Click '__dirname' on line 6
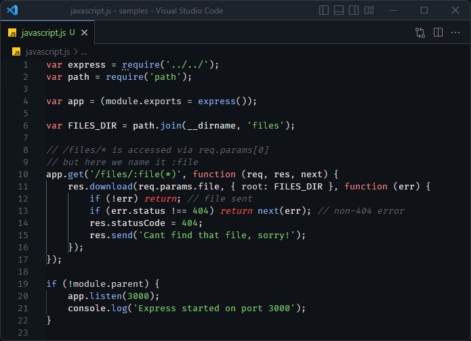The height and width of the screenshot is (341, 471). pyautogui.click(x=211, y=126)
